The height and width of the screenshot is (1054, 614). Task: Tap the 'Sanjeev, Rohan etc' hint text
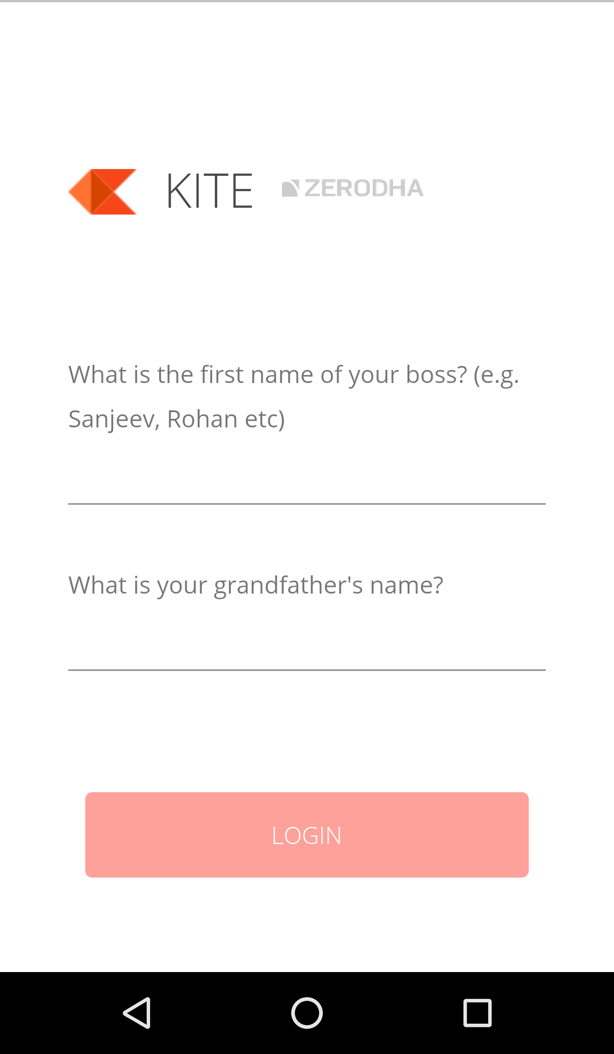click(x=176, y=419)
